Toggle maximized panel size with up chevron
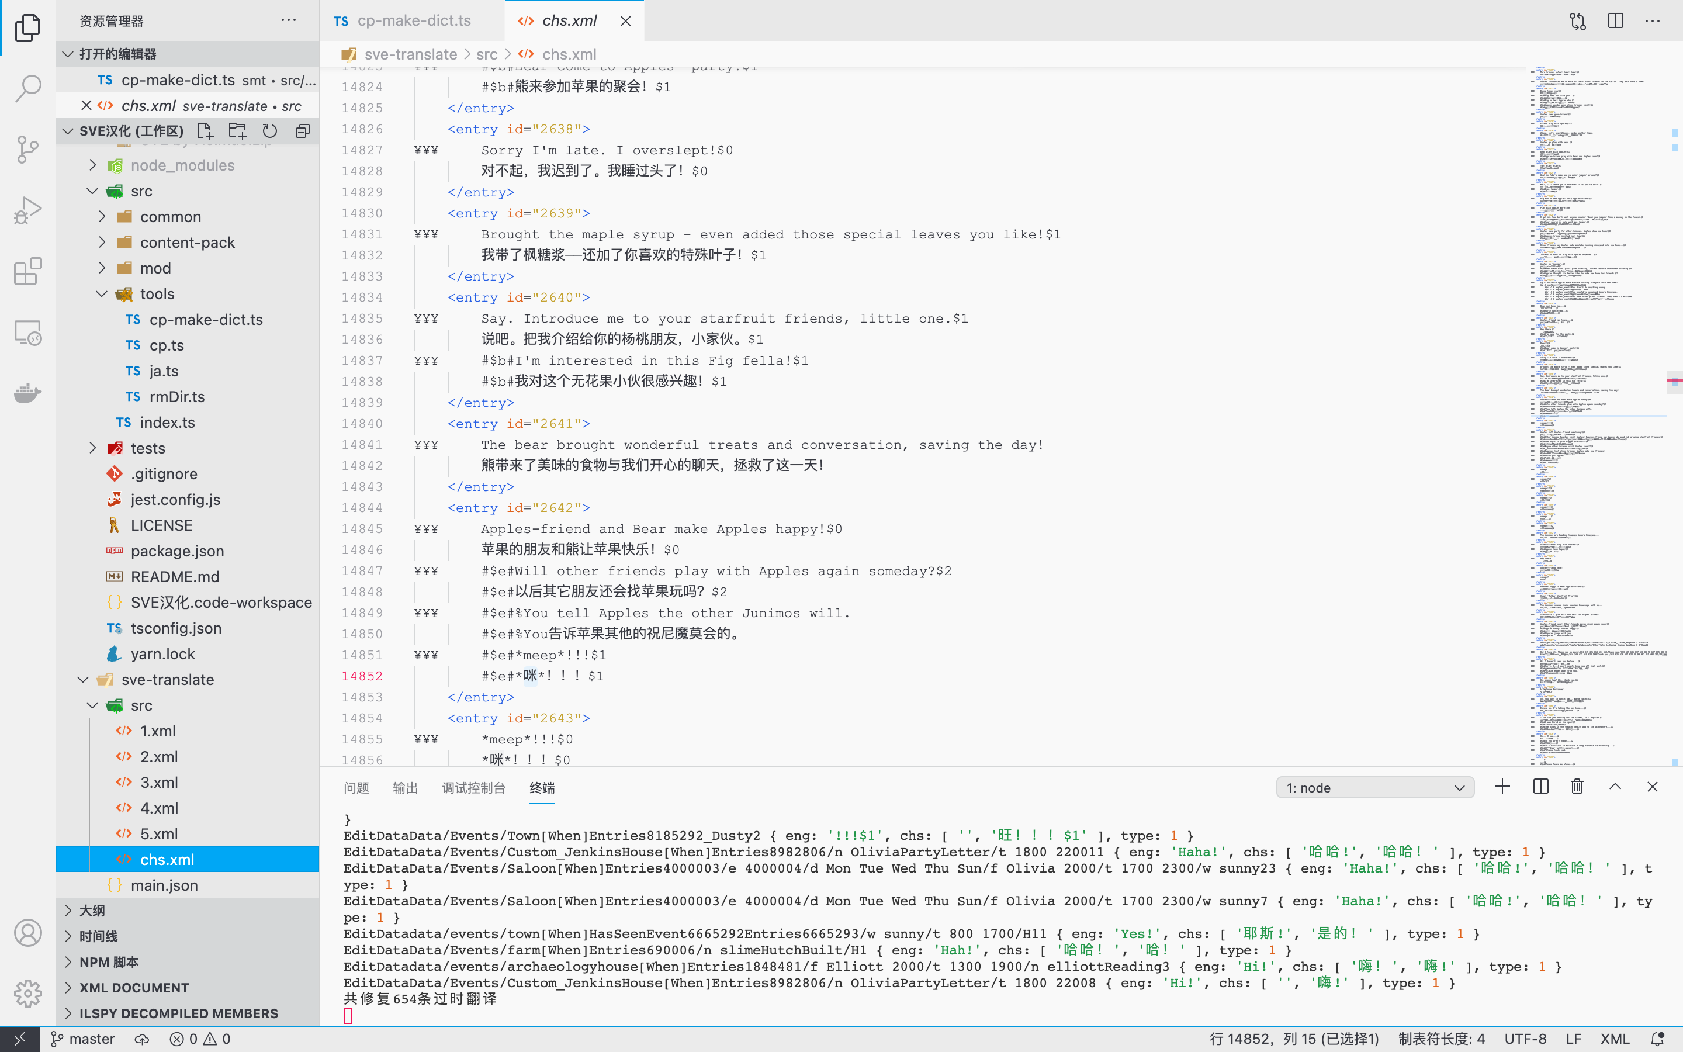 pyautogui.click(x=1615, y=787)
